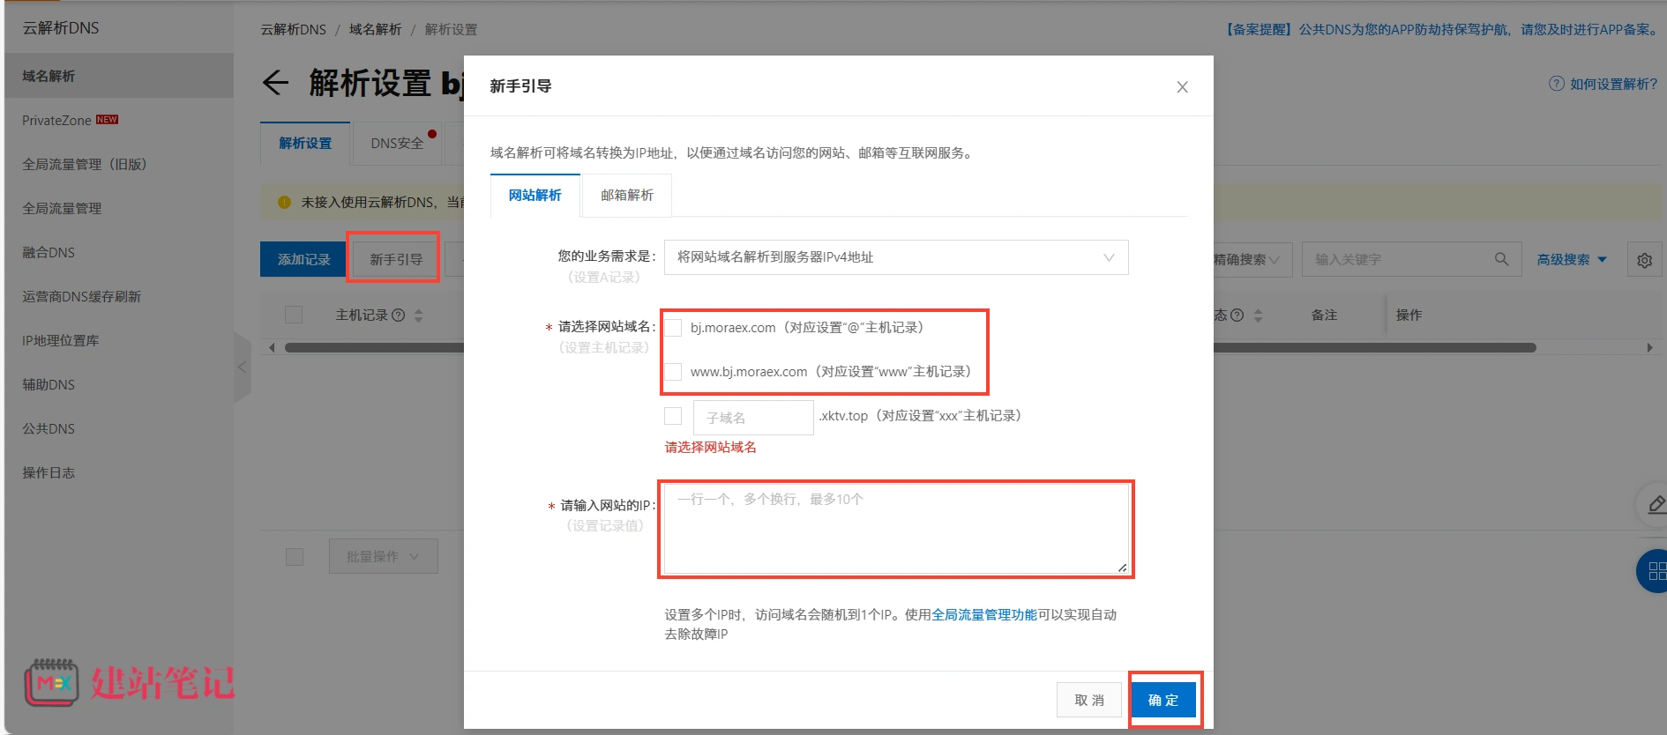Click the 子域名 input field

pos(753,418)
